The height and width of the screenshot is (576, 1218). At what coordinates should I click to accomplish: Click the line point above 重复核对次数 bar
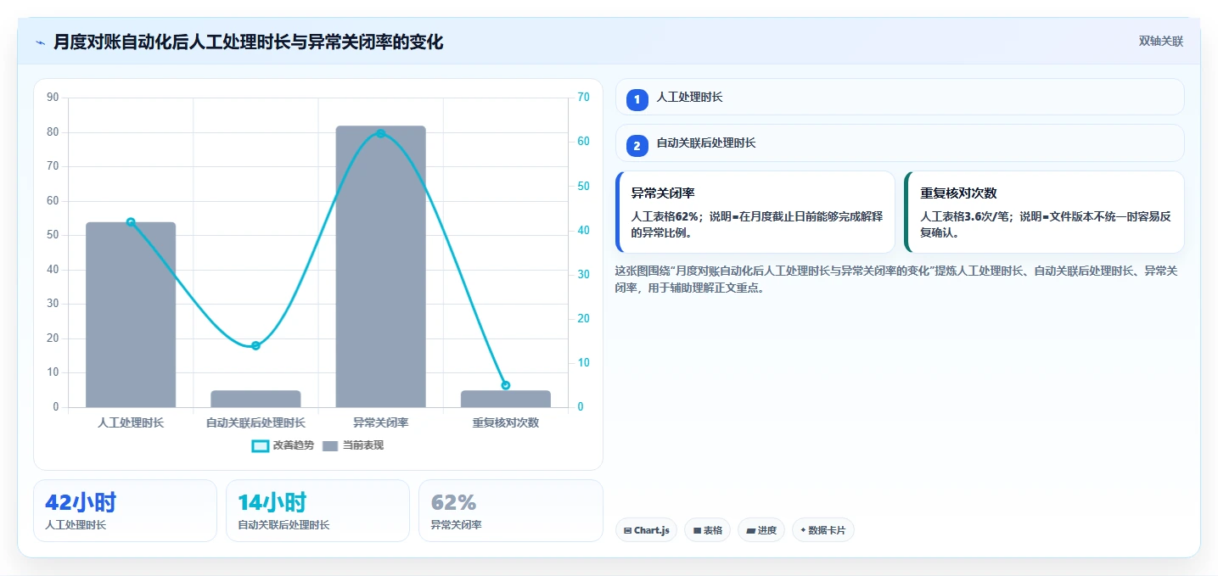click(x=505, y=385)
